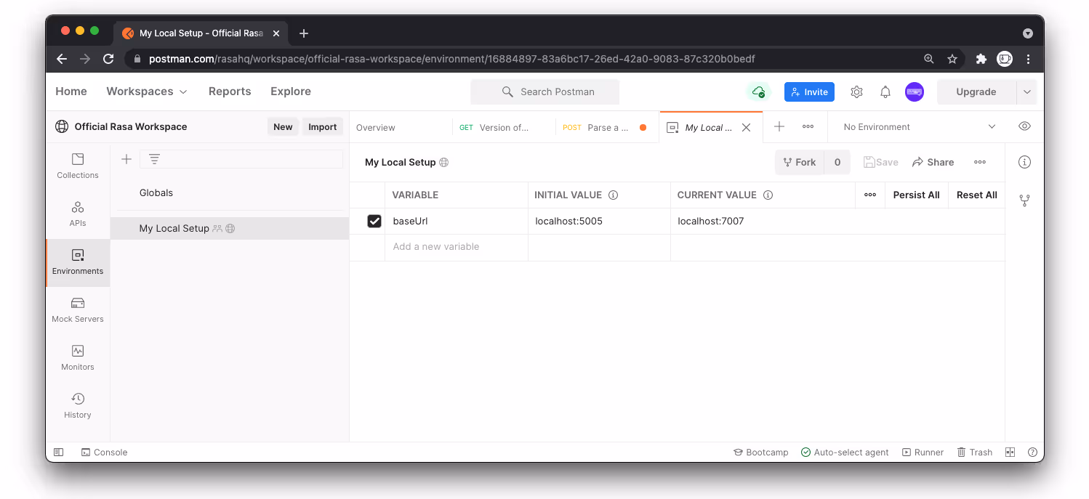Open the Reports page
1089x499 pixels.
pyautogui.click(x=230, y=92)
